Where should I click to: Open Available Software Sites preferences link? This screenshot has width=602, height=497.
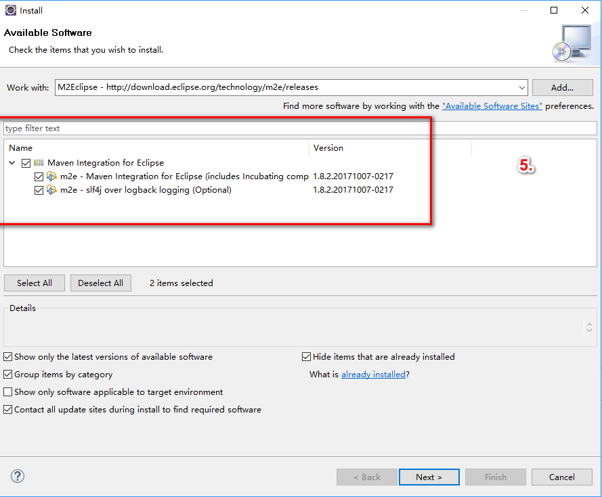pyautogui.click(x=492, y=106)
